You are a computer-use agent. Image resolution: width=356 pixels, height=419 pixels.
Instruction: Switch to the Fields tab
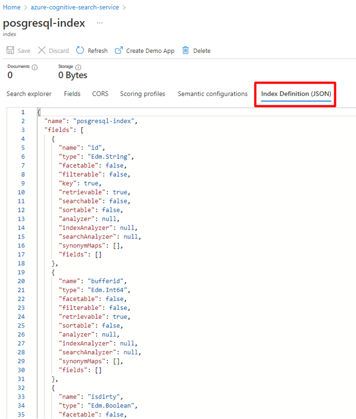pos(73,94)
